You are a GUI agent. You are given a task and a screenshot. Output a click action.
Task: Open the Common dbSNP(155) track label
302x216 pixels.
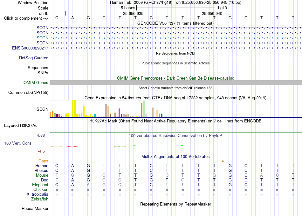(x=28, y=92)
